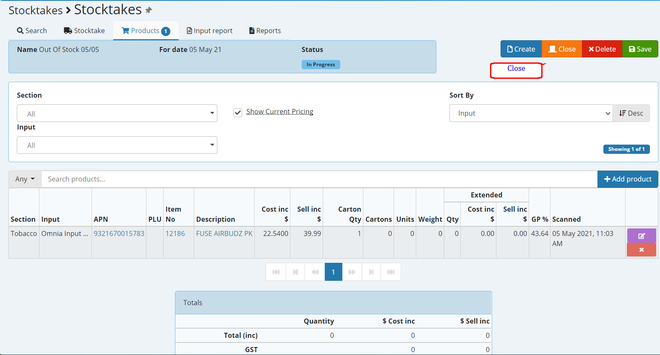
Task: Edit the FUSE AIRBUDZ PK row
Action: (642, 236)
